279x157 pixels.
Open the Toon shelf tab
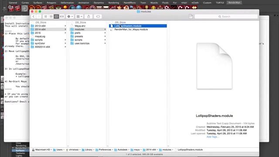[x=143, y=3]
